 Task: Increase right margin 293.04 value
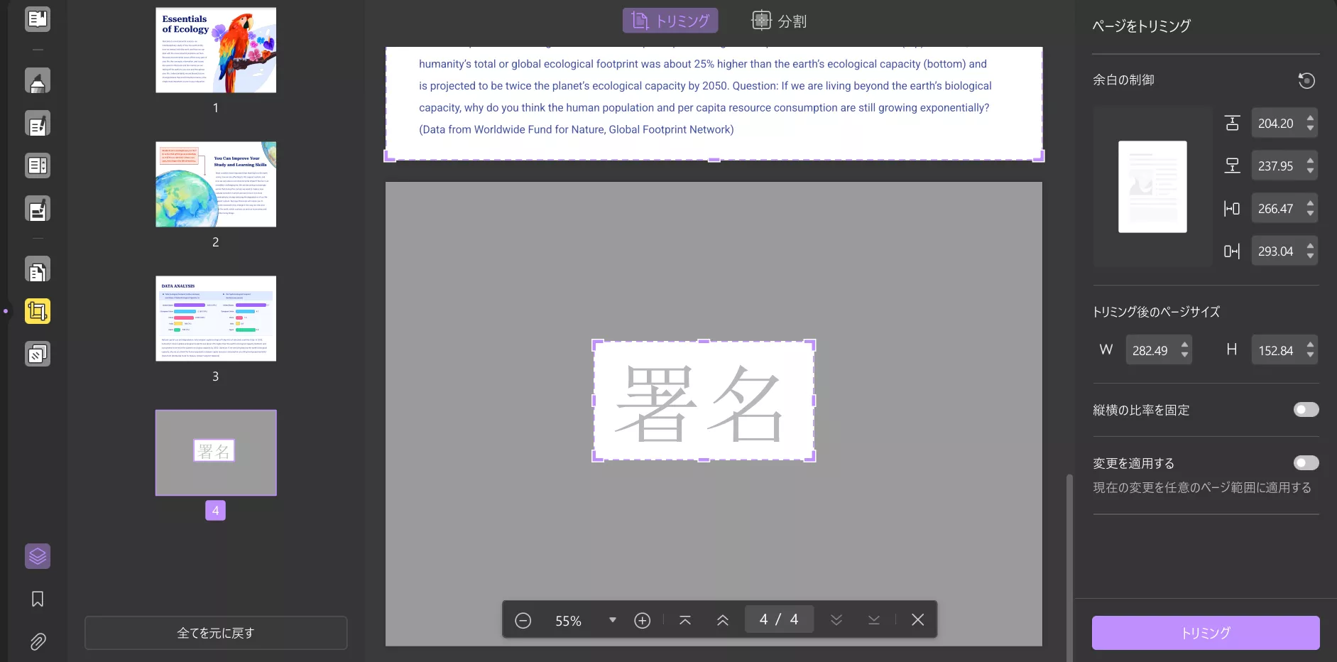(1311, 245)
